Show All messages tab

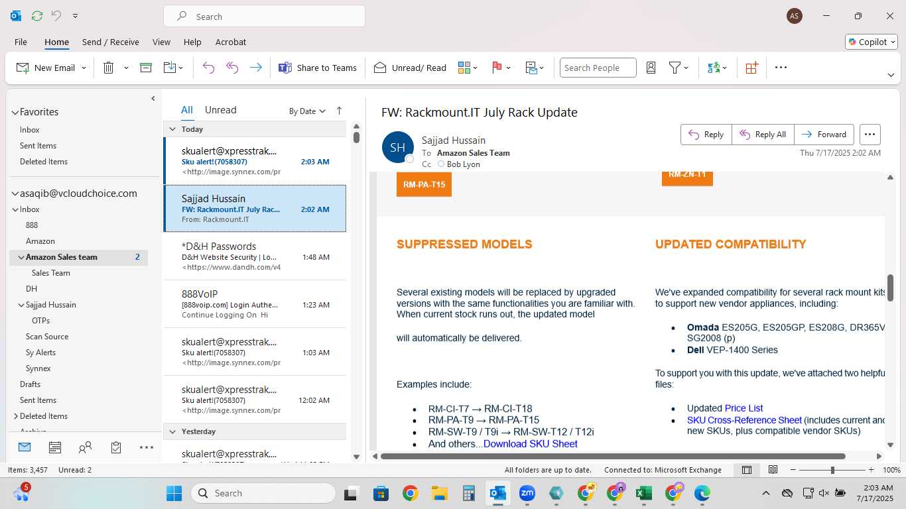pos(187,110)
